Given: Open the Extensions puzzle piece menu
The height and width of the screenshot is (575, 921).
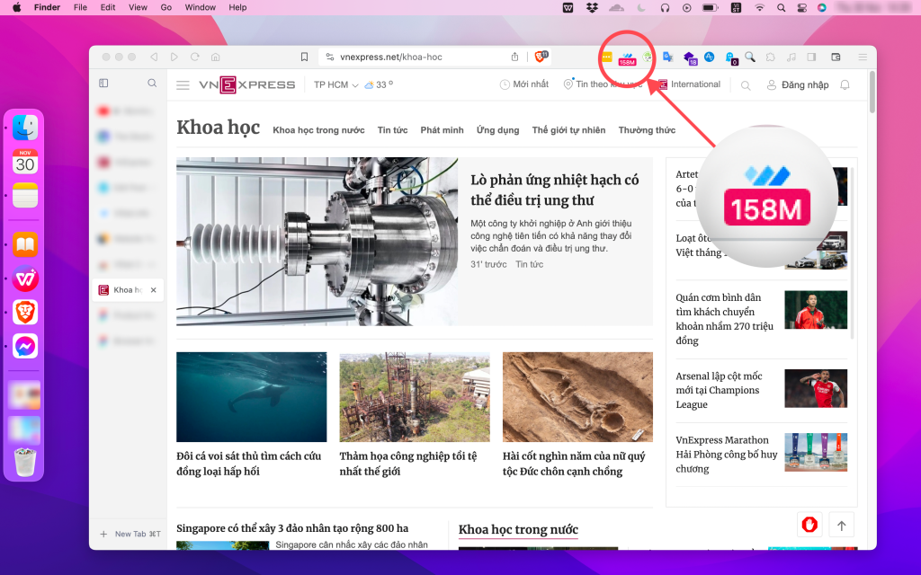Looking at the screenshot, I should coord(770,57).
